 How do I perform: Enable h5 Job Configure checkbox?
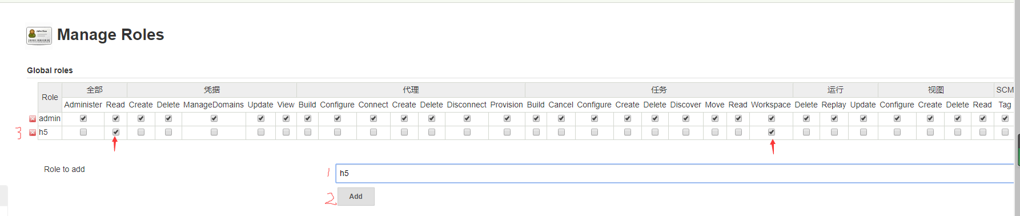point(595,132)
